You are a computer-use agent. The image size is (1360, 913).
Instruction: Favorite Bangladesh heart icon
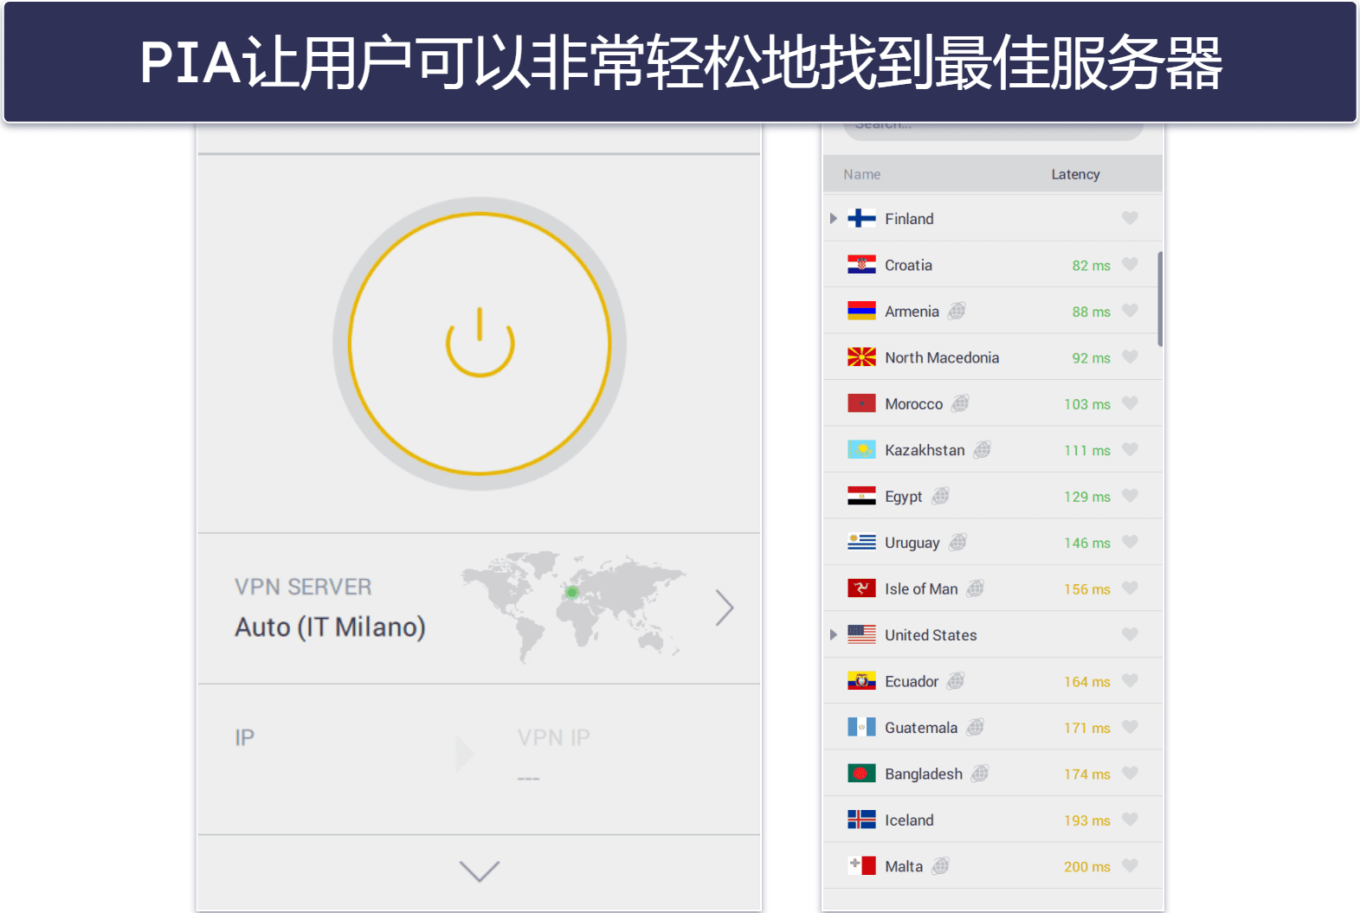coord(1130,774)
